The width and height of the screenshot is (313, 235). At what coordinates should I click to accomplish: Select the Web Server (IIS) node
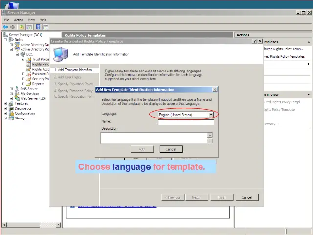point(33,98)
